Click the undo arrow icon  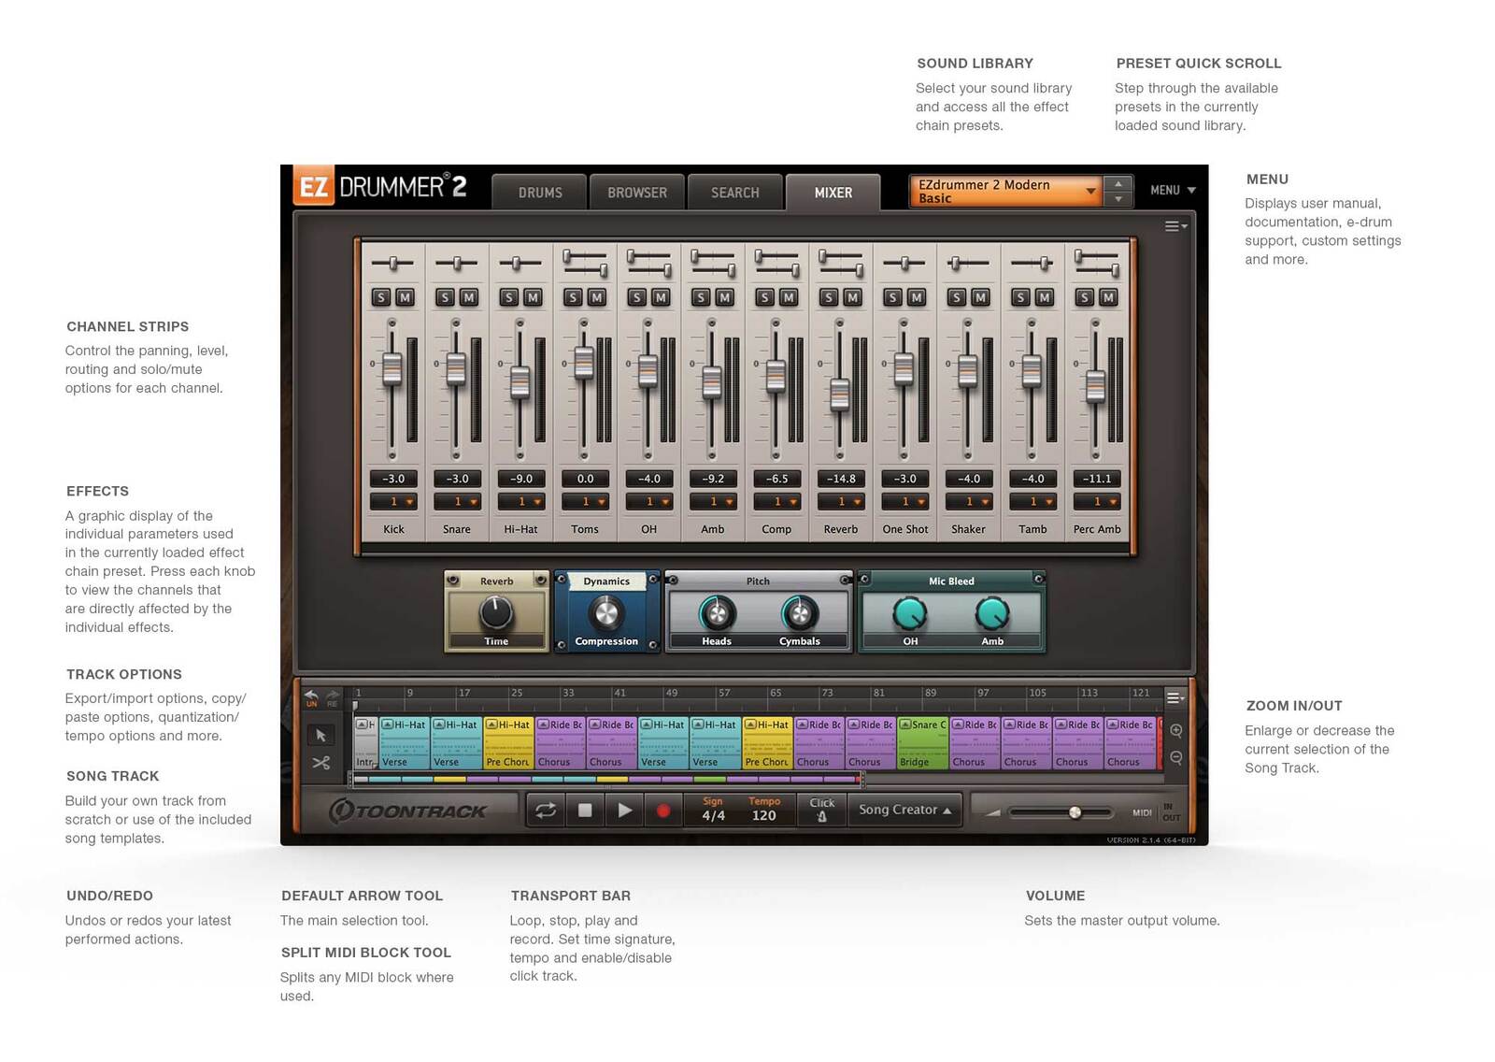tap(311, 696)
